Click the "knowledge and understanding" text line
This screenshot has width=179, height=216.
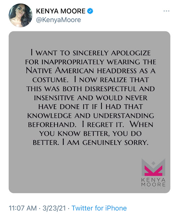[x=91, y=115]
